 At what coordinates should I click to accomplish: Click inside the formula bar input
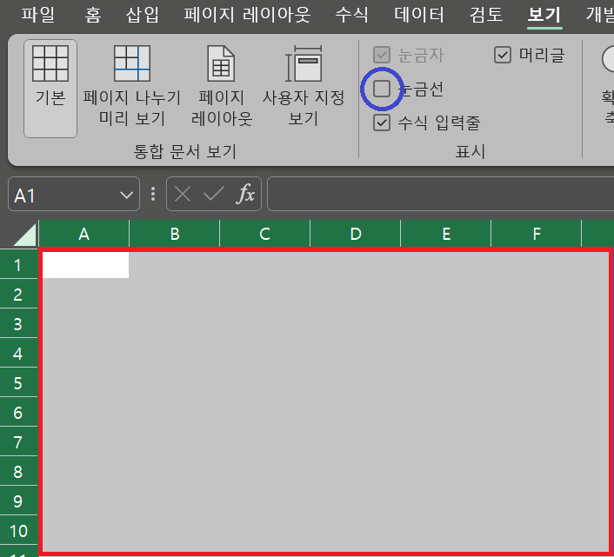(441, 194)
